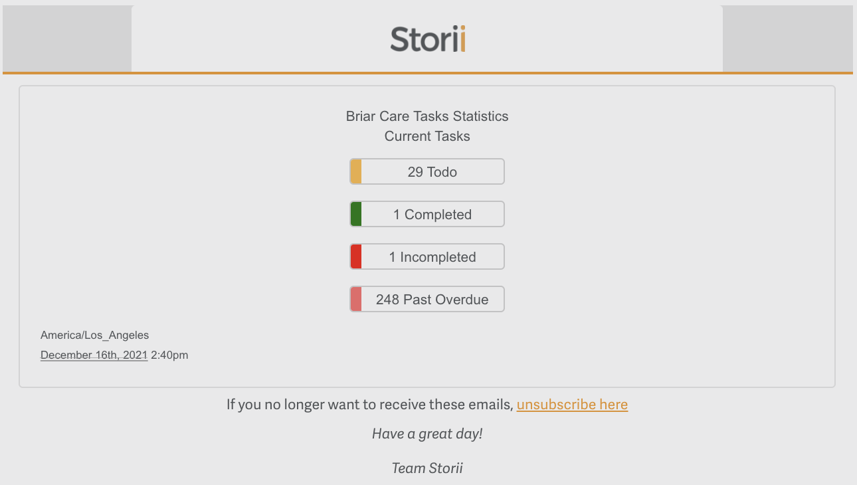Click the right gray header block
857x485 pixels.
(787, 39)
